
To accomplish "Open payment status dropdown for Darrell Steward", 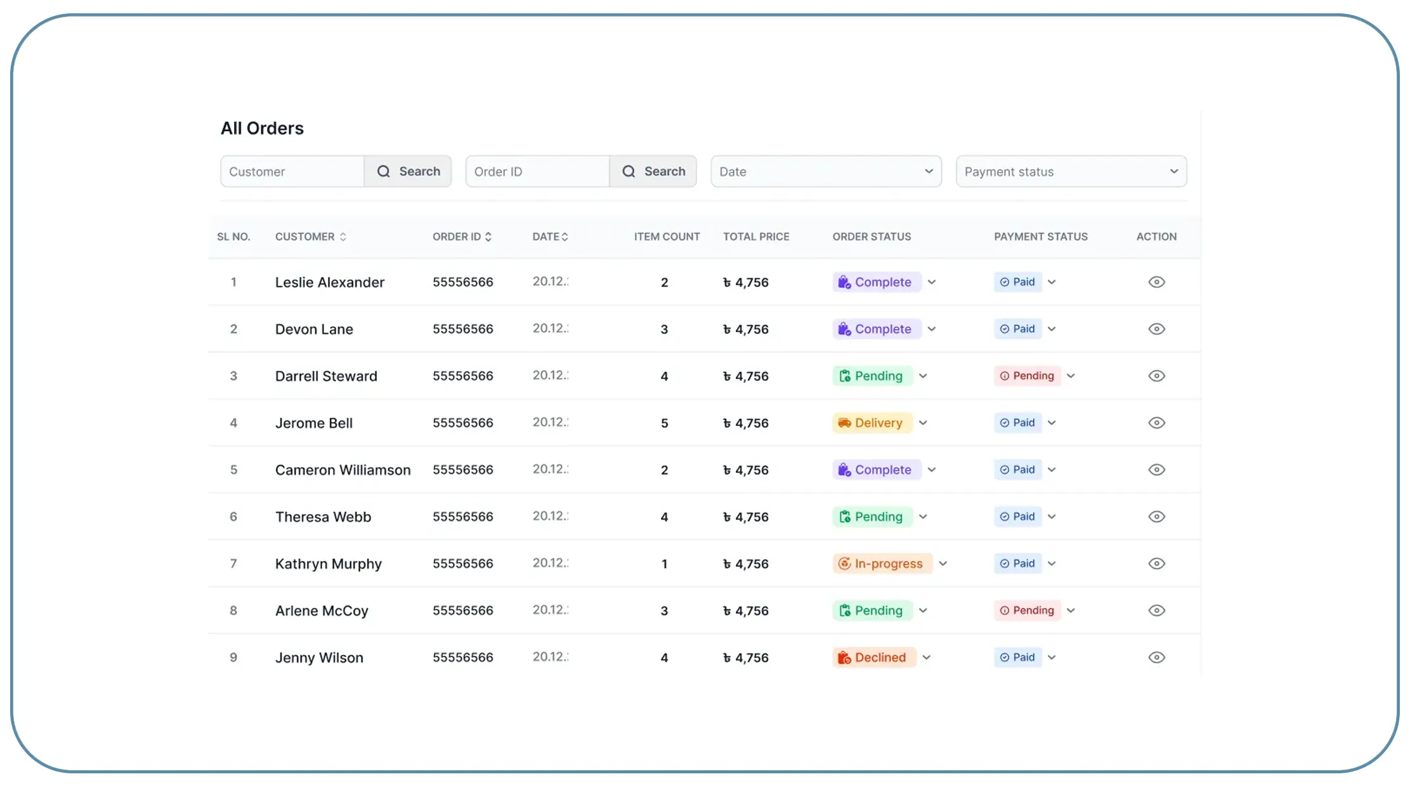I will point(1071,376).
